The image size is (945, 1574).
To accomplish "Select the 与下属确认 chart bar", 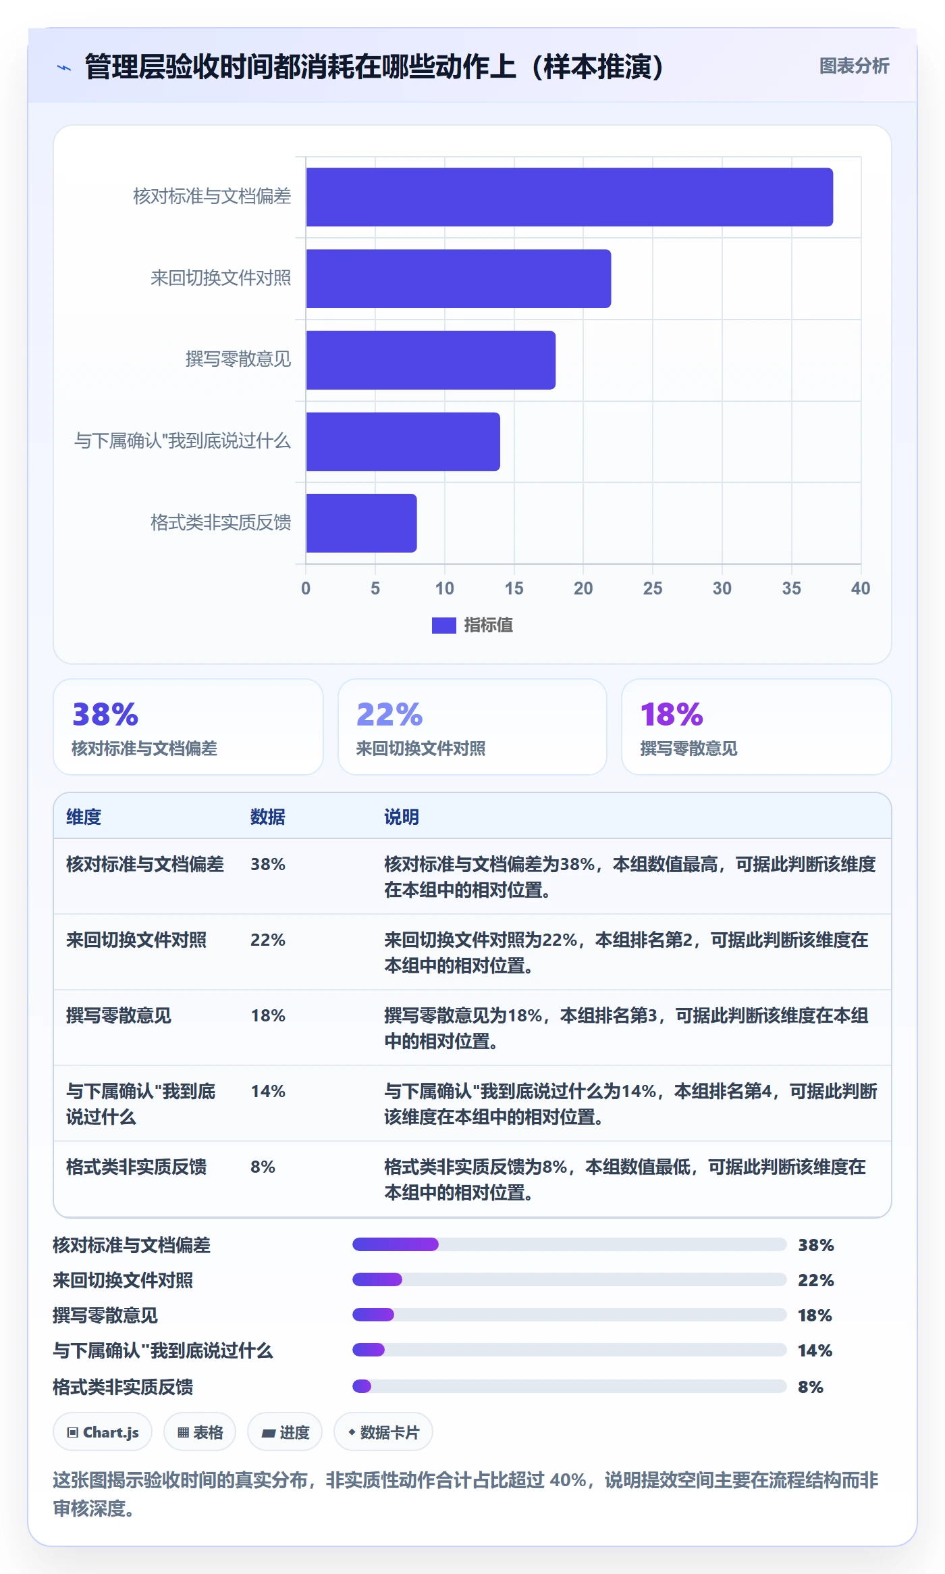I will (x=403, y=442).
